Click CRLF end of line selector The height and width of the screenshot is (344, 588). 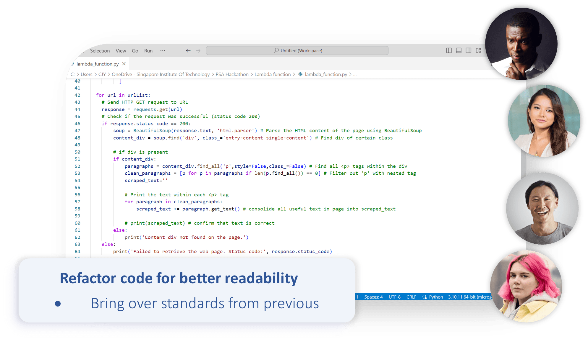(411, 297)
